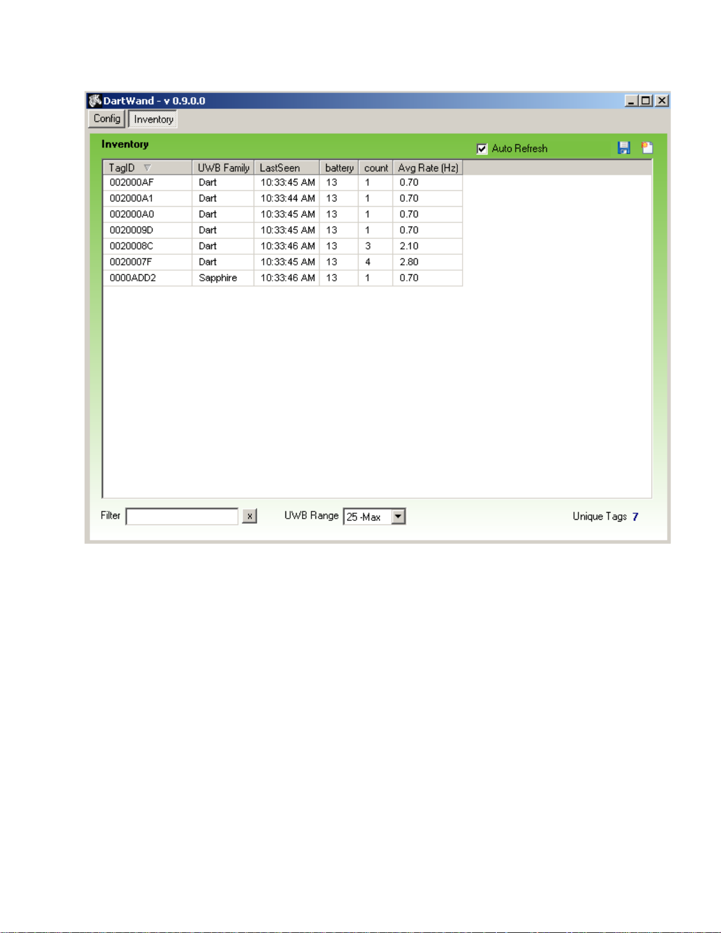Clear the filter with the x button

pyautogui.click(x=250, y=516)
